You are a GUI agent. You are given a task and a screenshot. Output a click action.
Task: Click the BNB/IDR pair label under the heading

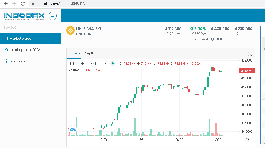coord(84,34)
